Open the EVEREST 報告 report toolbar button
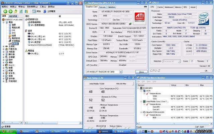The height and width of the screenshot is (134, 214). click(36, 11)
